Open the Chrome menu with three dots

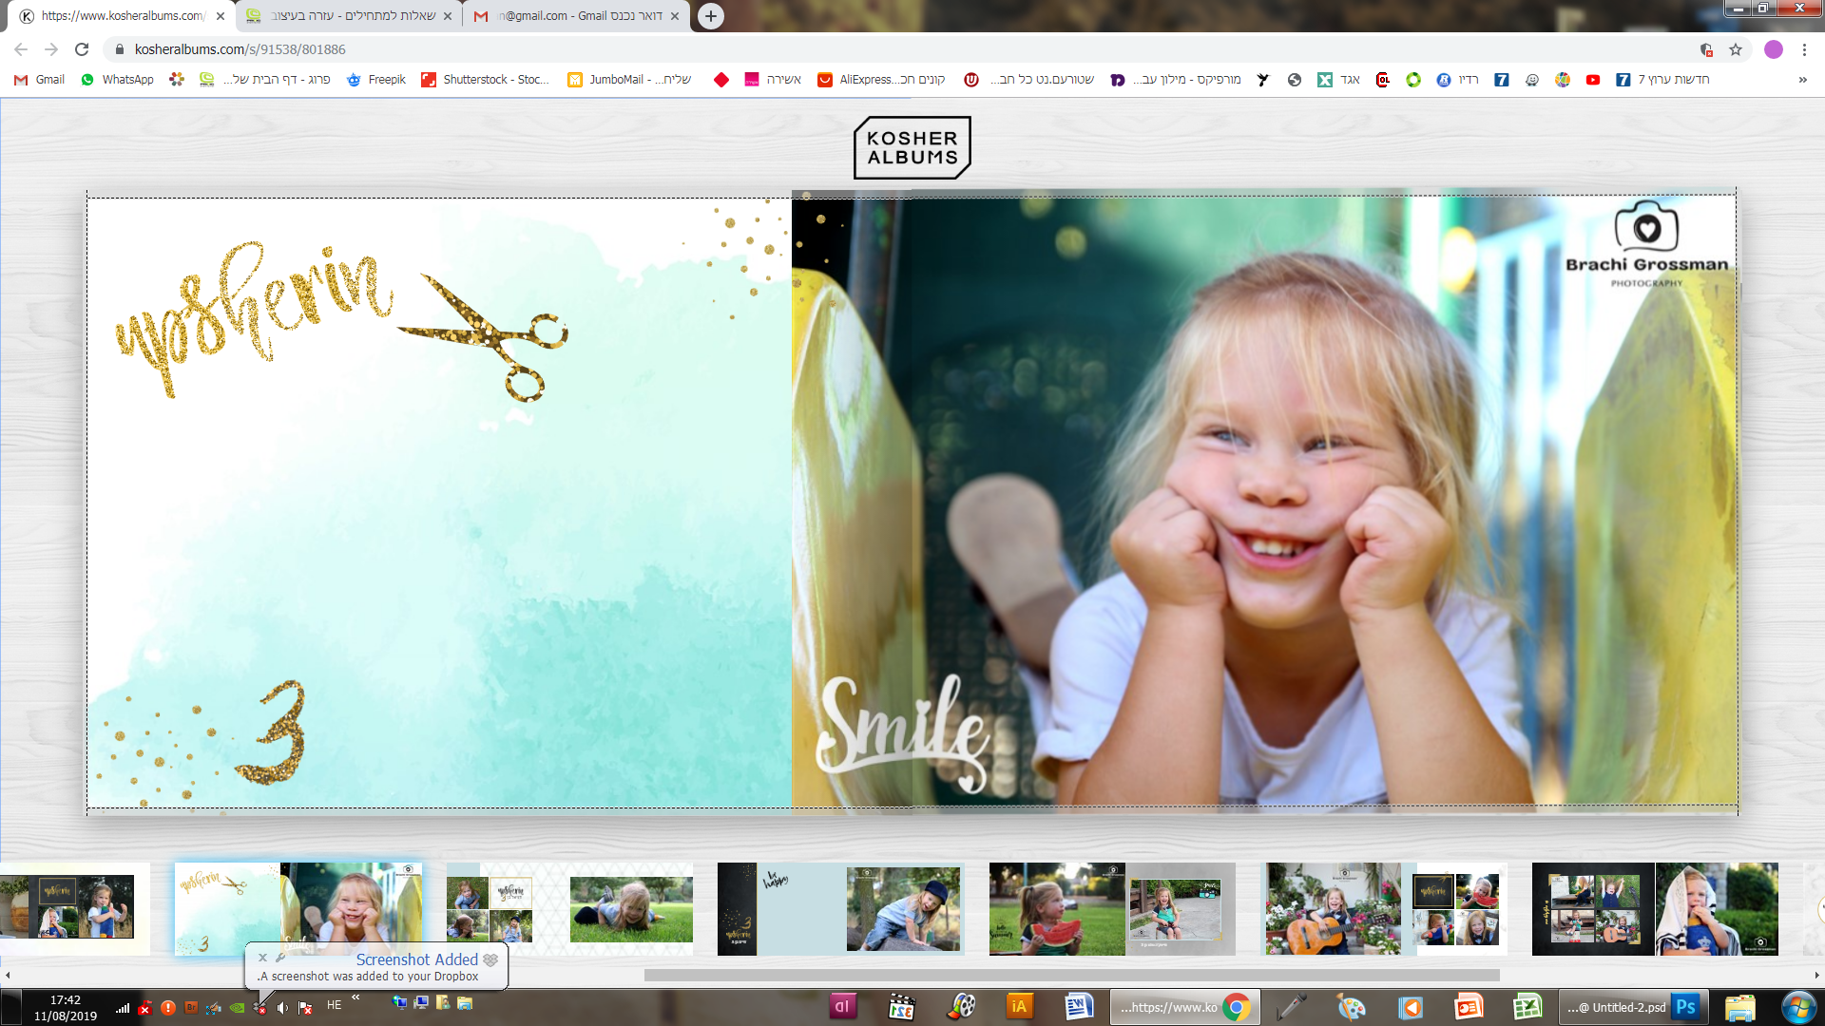tap(1804, 49)
